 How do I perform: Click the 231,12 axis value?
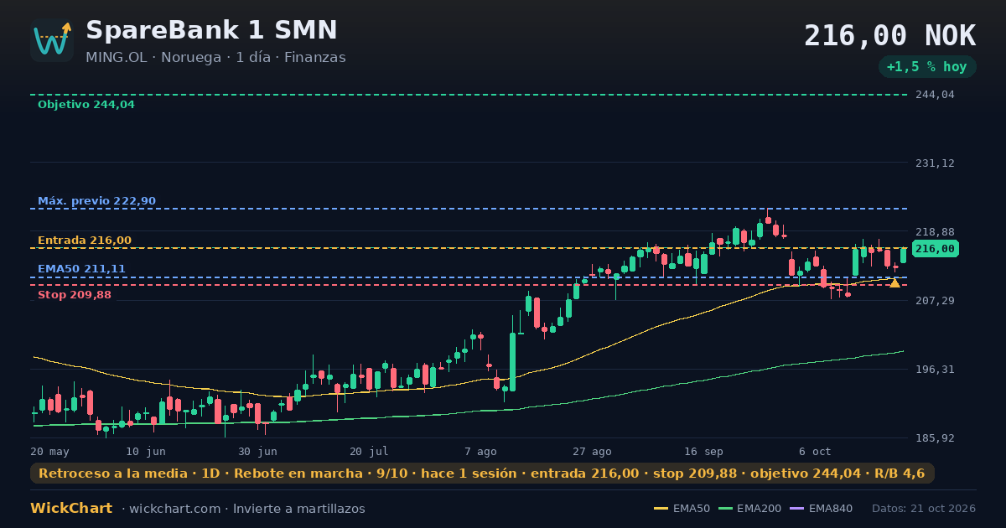pyautogui.click(x=936, y=163)
